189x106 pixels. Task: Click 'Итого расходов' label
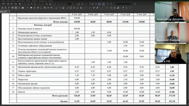click(x=60, y=96)
